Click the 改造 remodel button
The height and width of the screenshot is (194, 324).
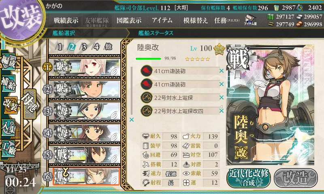[x=296, y=178]
